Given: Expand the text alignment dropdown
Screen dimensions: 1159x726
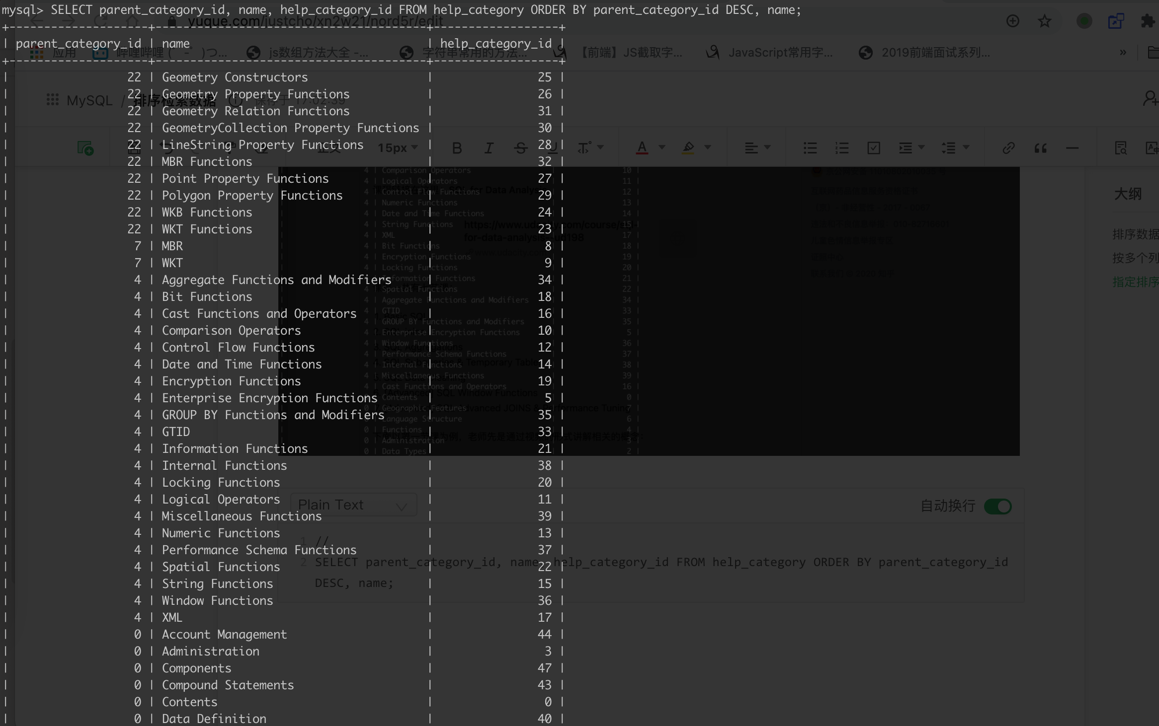Looking at the screenshot, I should [767, 147].
